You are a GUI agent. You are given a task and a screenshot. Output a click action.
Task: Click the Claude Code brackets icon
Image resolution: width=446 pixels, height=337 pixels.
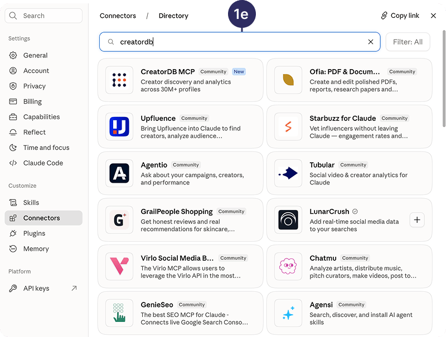13,163
